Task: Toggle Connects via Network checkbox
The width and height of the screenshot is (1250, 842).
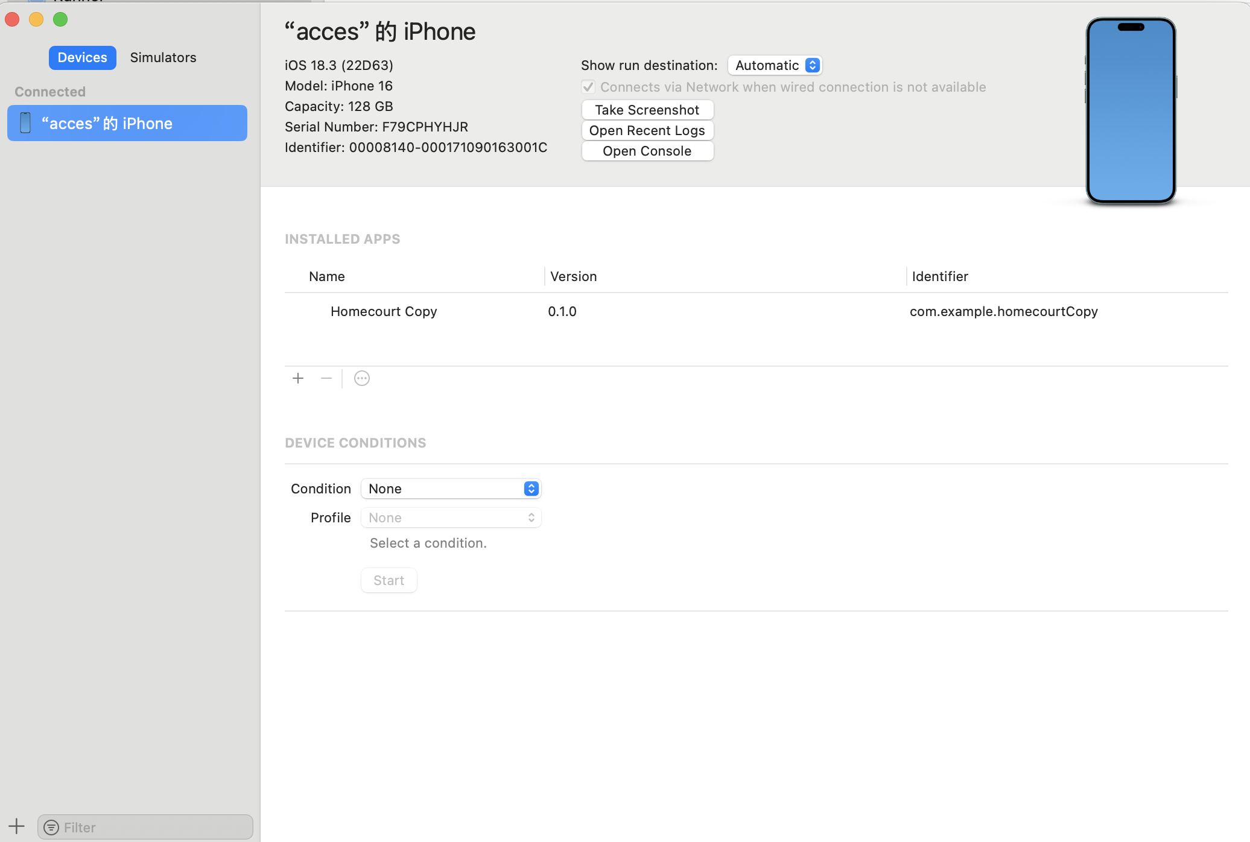Action: 588,87
